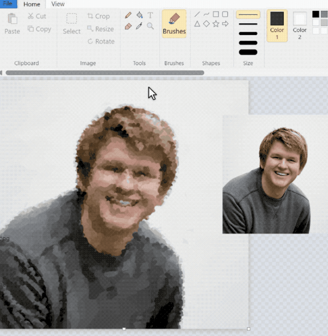This screenshot has height=336, width=328.
Task: Choose the Triangle shape
Action: click(197, 24)
